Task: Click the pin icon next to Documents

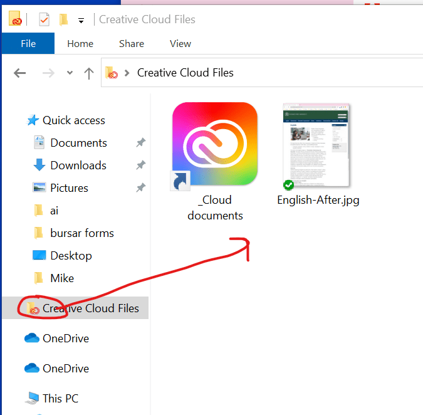Action: coord(141,142)
